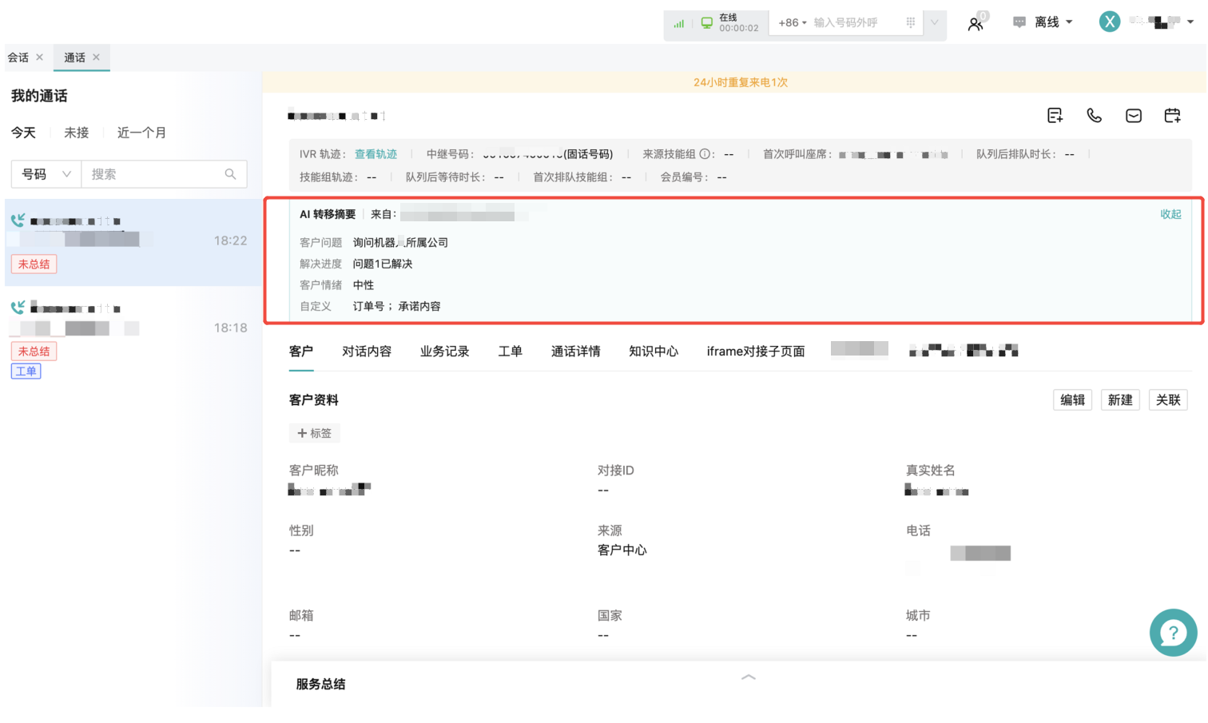Viewport: 1208px width, 723px height.
Task: Open the teal help question bubble
Action: tap(1173, 633)
